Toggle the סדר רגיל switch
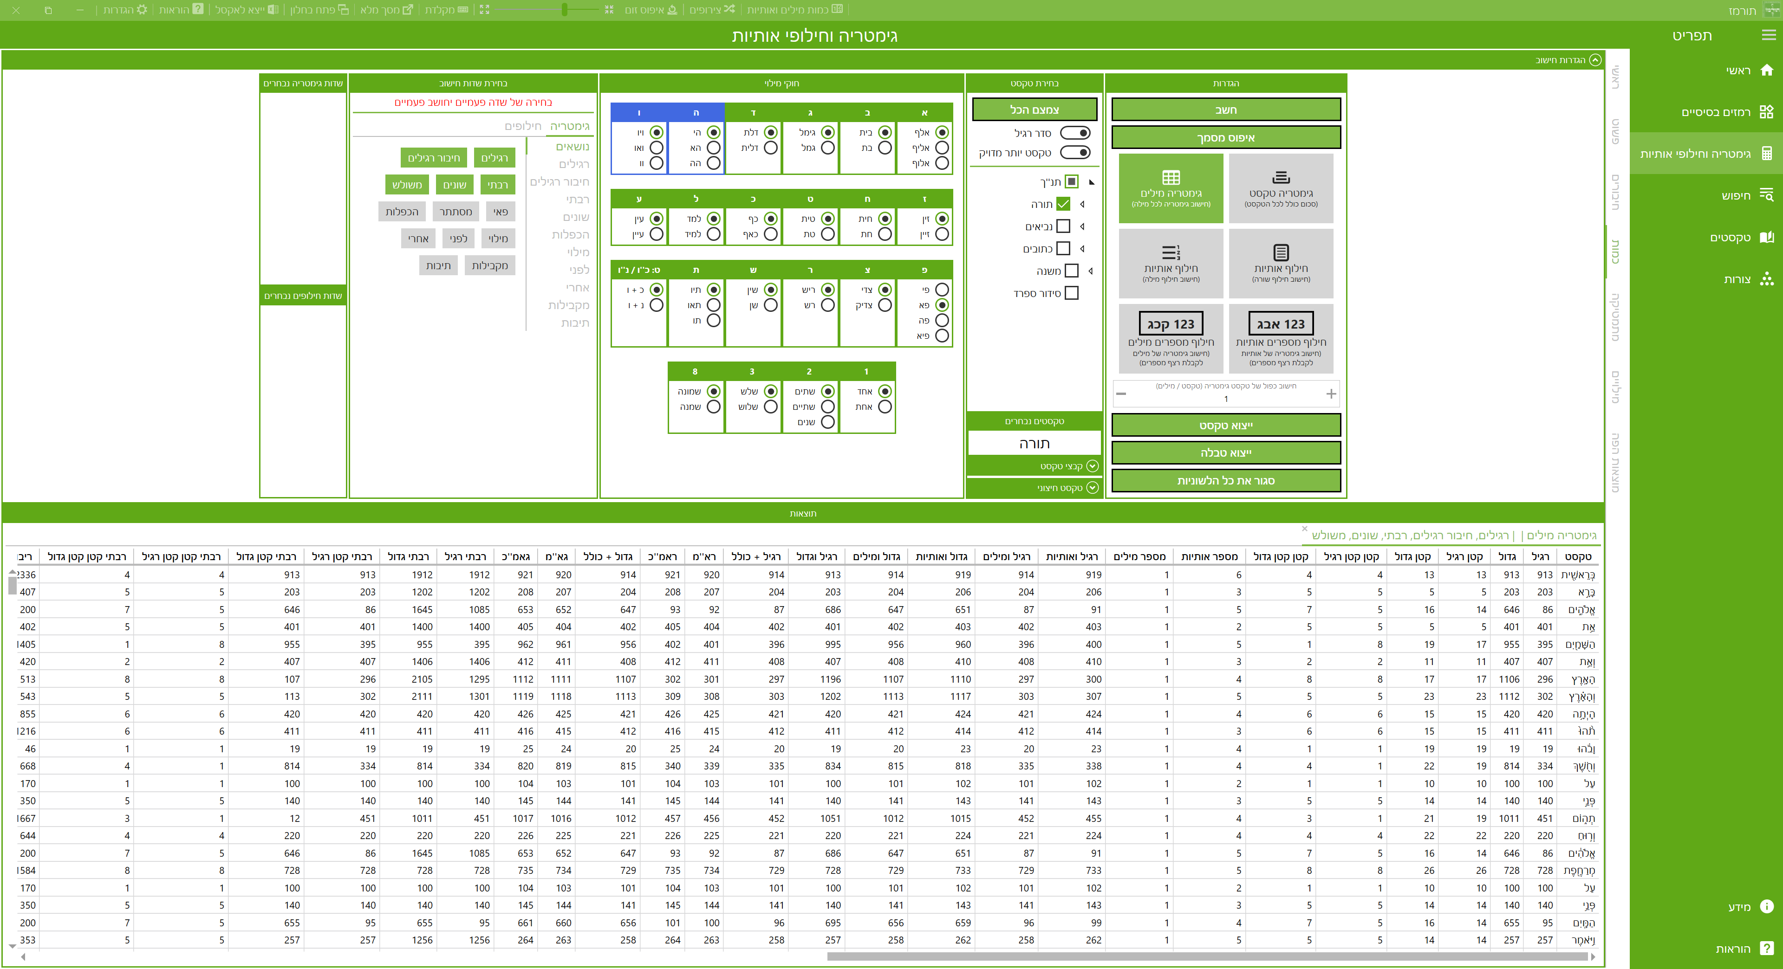The width and height of the screenshot is (1783, 969). click(1075, 133)
